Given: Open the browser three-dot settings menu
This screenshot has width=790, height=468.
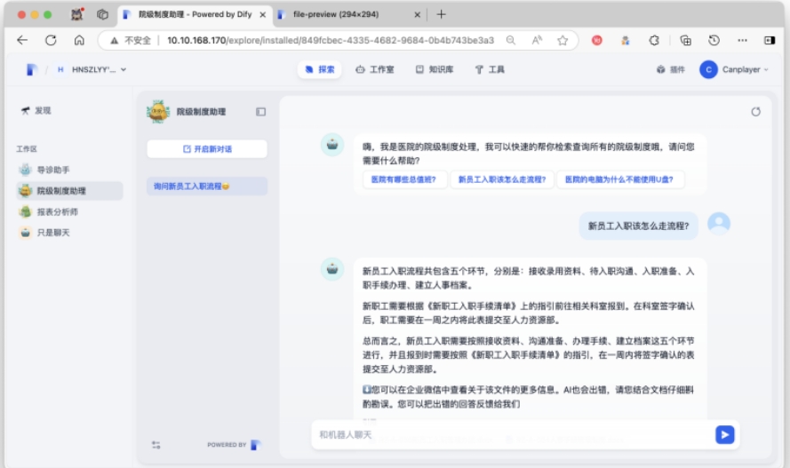Looking at the screenshot, I should pyautogui.click(x=742, y=40).
